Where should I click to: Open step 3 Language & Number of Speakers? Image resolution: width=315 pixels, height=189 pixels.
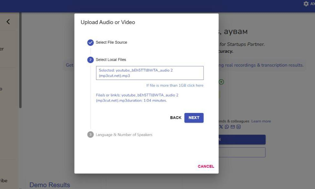90,134
